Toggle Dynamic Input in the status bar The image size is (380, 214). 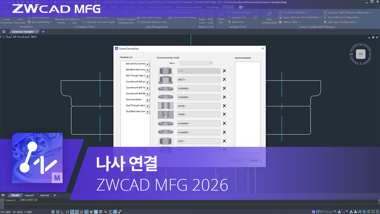pos(86,212)
